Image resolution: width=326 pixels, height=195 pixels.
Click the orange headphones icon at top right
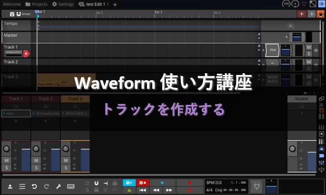320,14
